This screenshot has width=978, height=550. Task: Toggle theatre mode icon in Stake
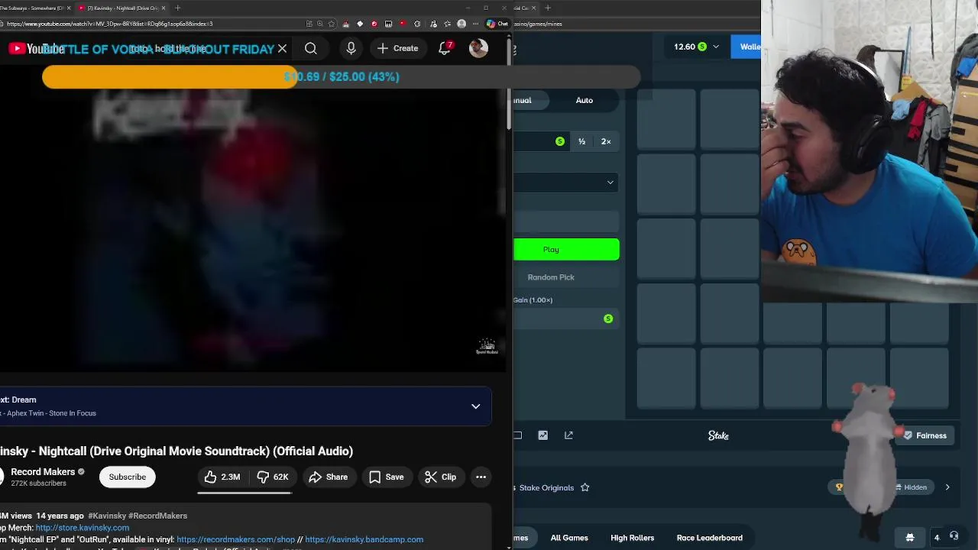pos(517,435)
